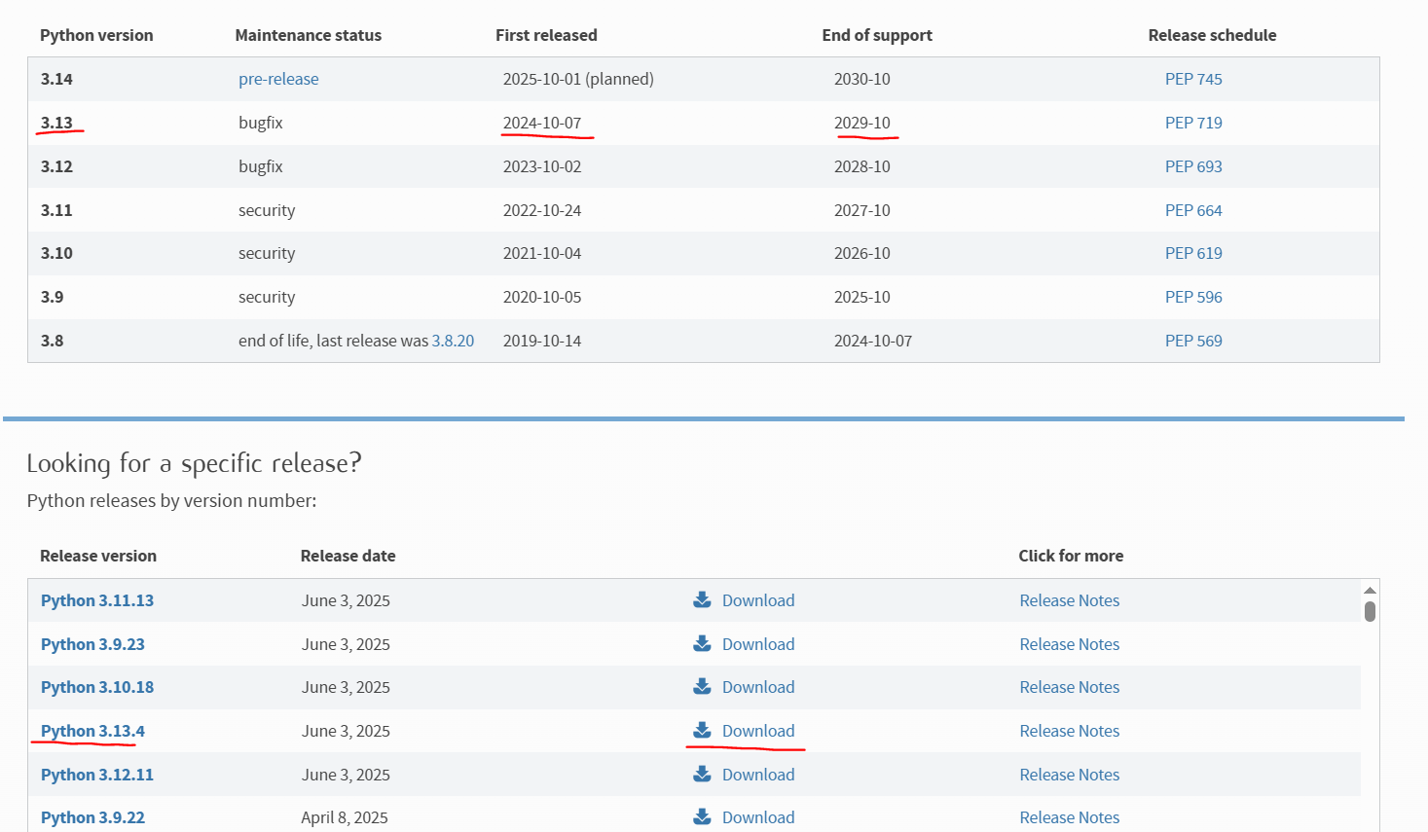This screenshot has width=1428, height=832.
Task: Select the 2025-10-01 (planned) date
Action: tap(578, 79)
